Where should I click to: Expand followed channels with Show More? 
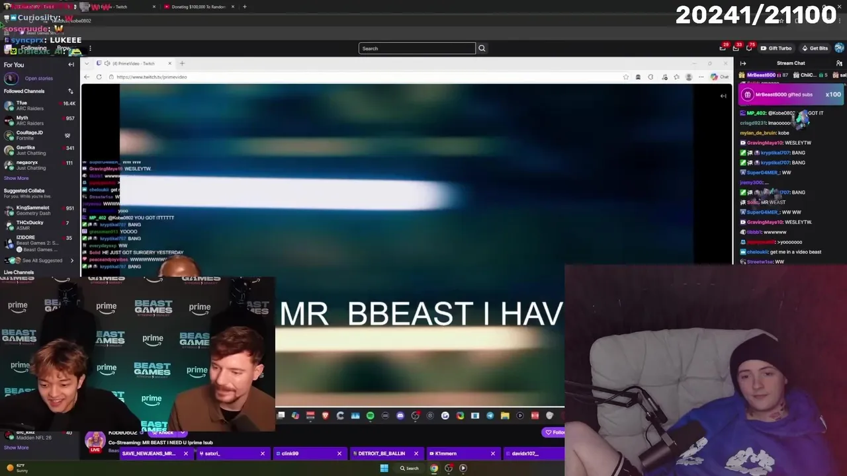coord(16,178)
